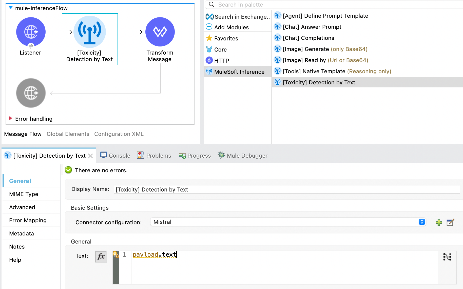Viewport: 463px width, 289px height.
Task: Click the warning lightbulb marker on line 1
Action: pos(116,254)
